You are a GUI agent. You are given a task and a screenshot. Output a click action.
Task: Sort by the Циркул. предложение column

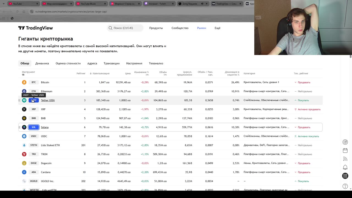click(184, 73)
